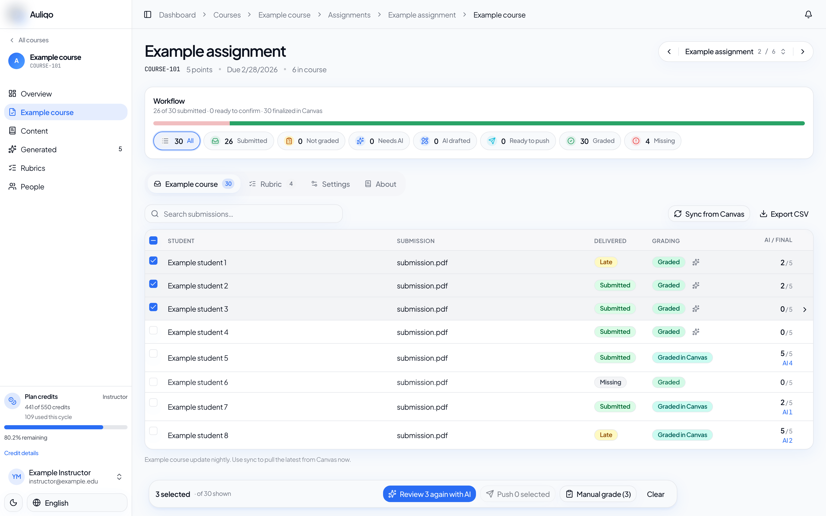Screen dimensions: 826x516
Task: Click the course avatar letter A
Action: click(x=16, y=61)
